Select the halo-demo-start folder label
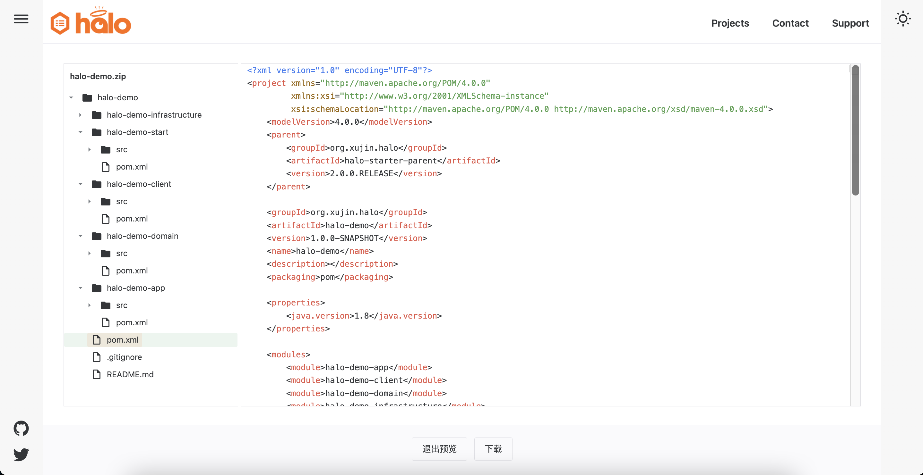Viewport: 923px width, 475px height. coord(138,132)
